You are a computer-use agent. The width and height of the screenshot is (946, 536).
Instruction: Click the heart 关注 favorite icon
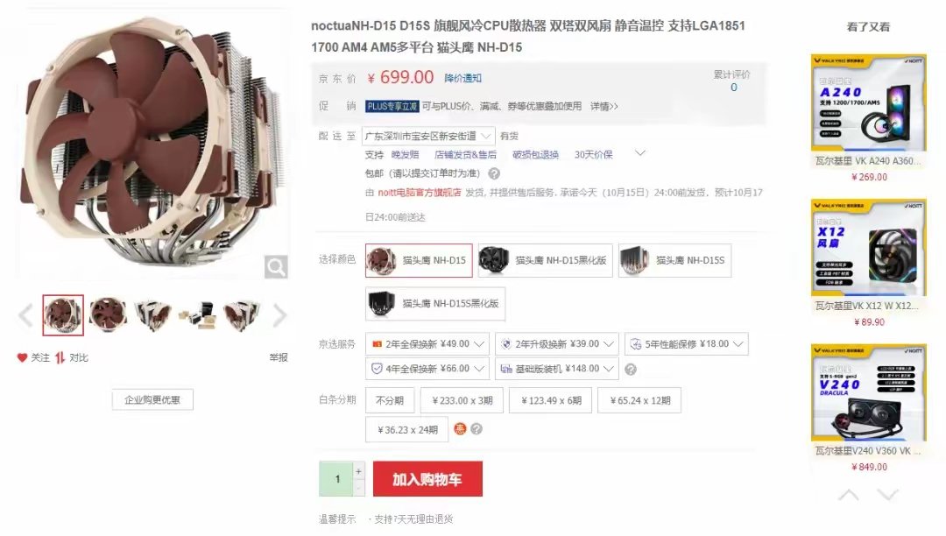click(22, 357)
